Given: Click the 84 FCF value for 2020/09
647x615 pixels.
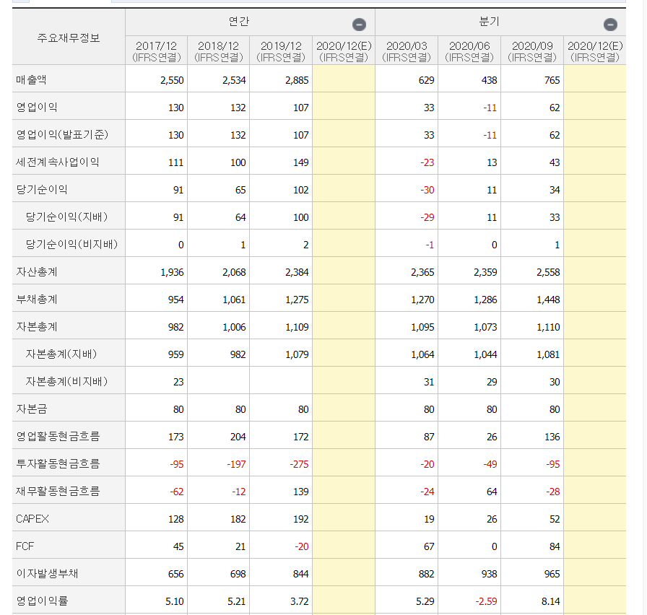Looking at the screenshot, I should (555, 546).
